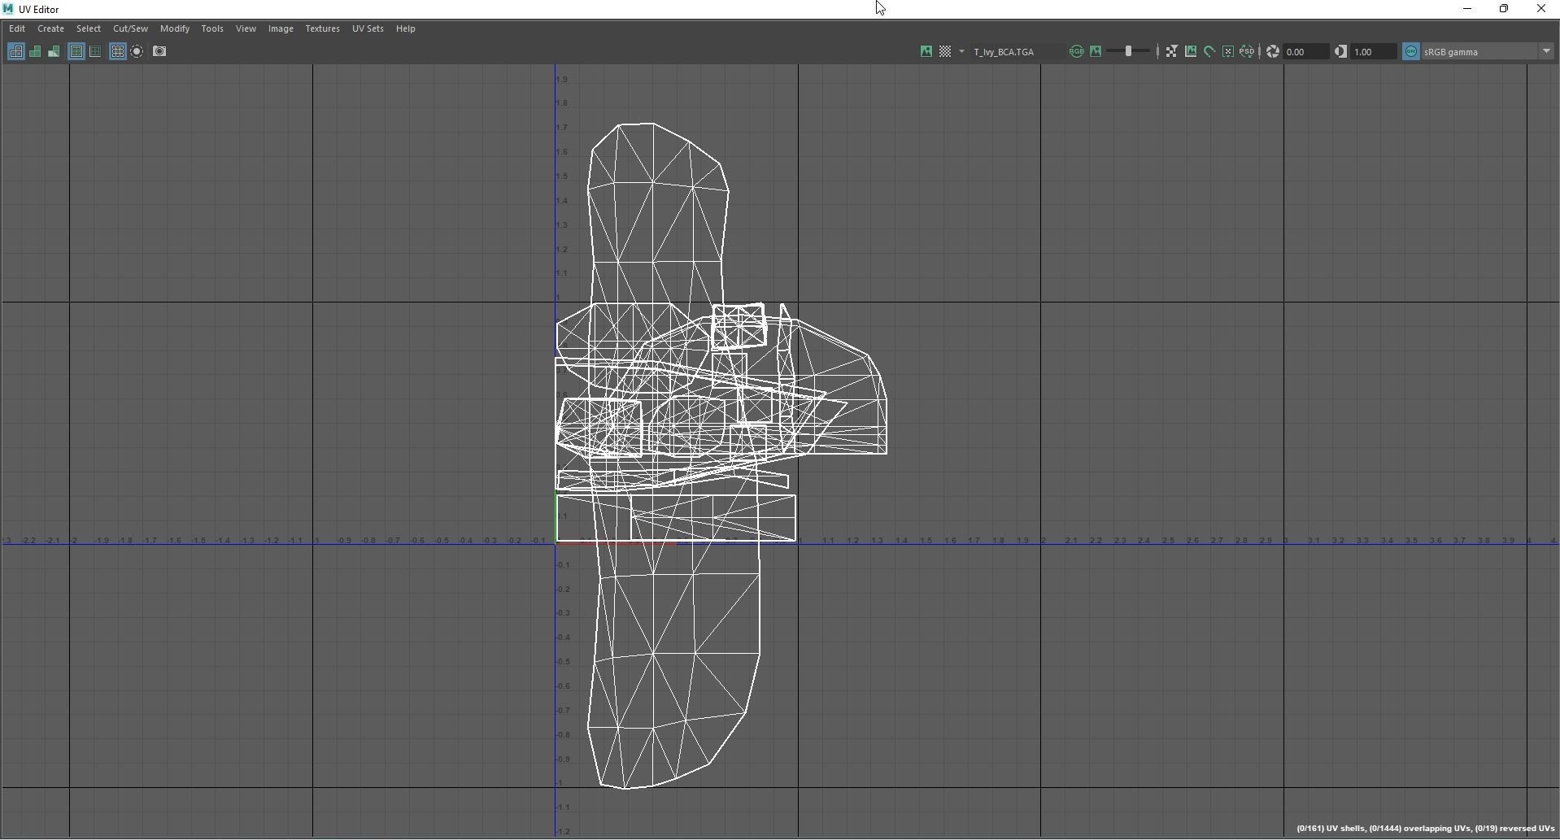Toggle wireframe UV shell display icon
The height and width of the screenshot is (840, 1560).
click(15, 51)
